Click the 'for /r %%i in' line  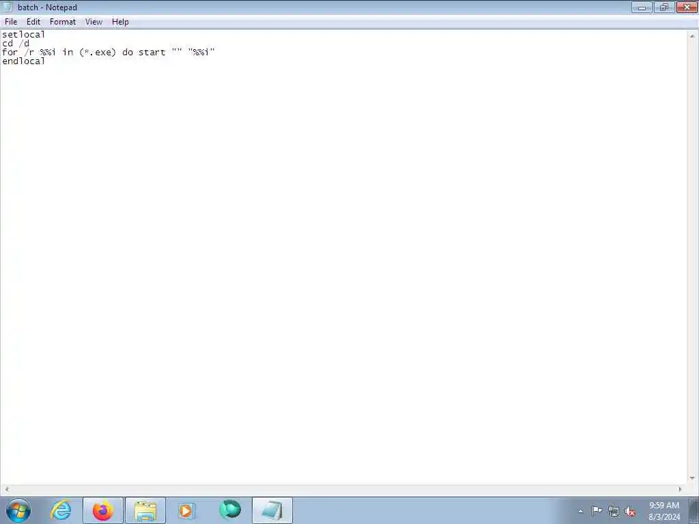109,52
